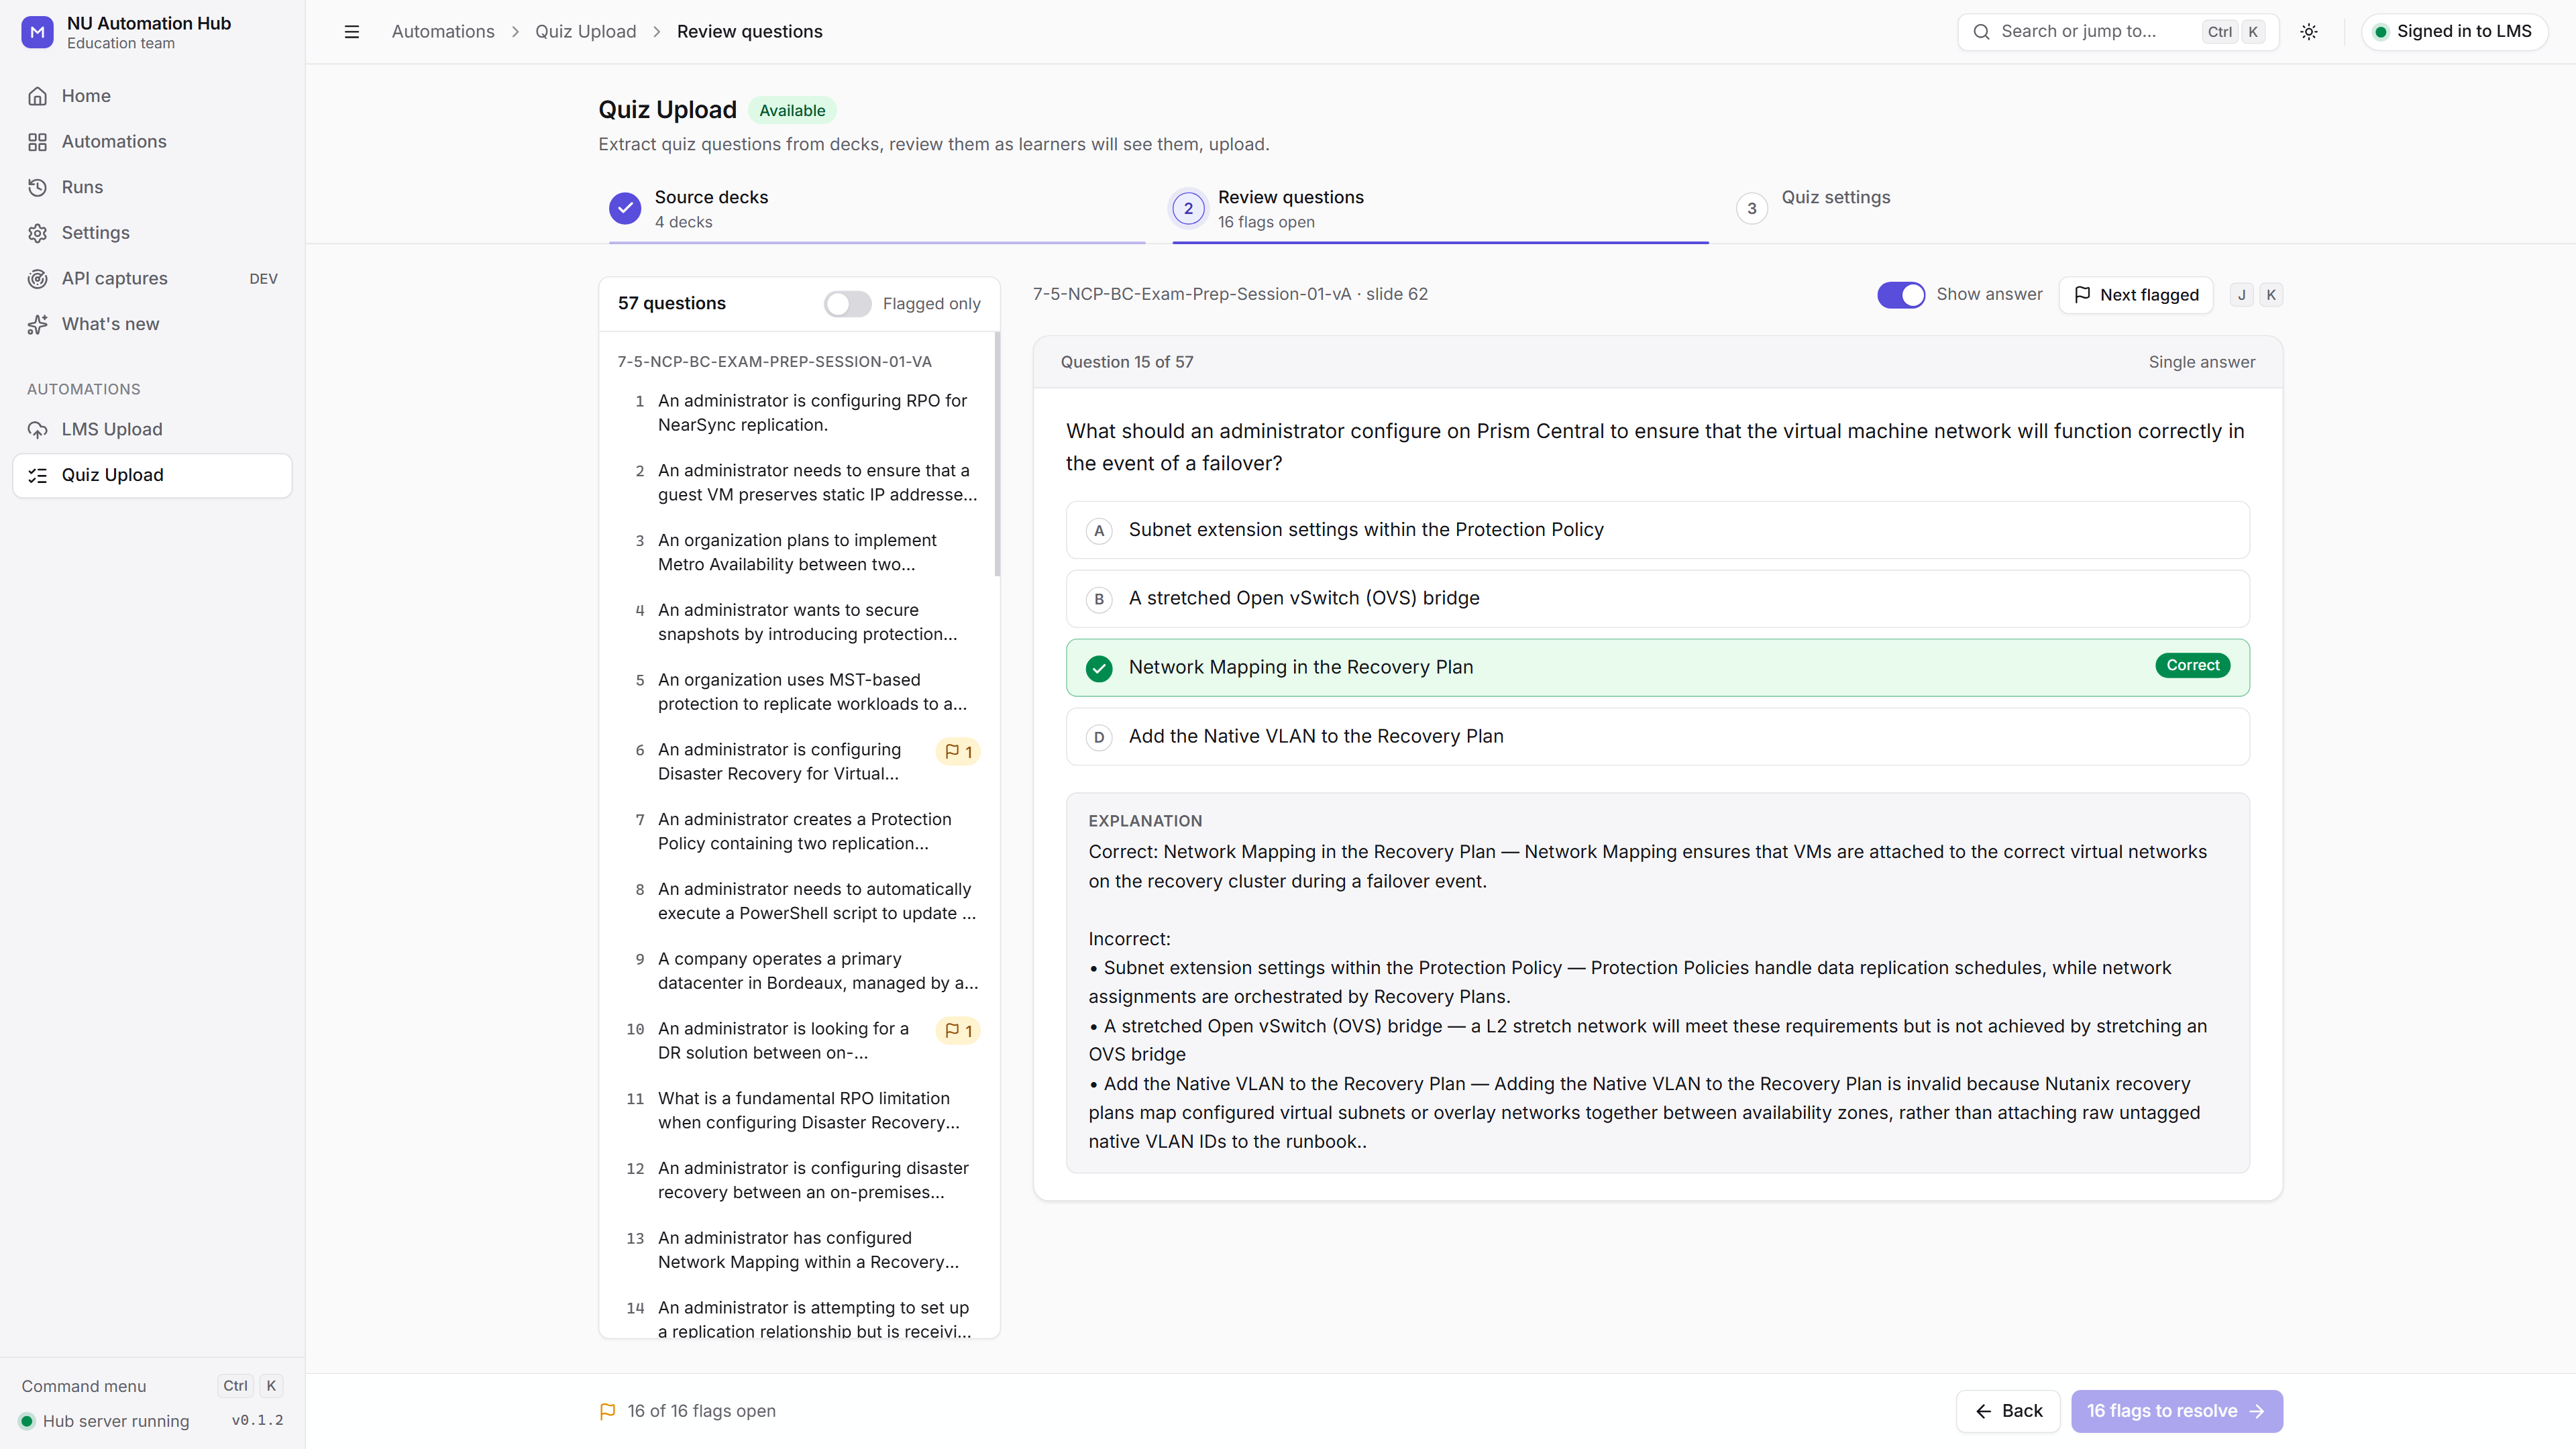The image size is (2576, 1449).
Task: Open API captures in the sidebar
Action: click(x=152, y=278)
